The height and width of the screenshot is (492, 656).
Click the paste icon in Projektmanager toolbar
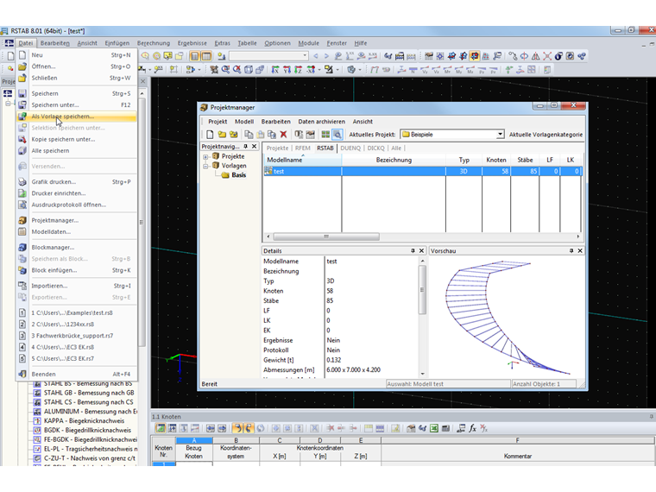[260, 135]
